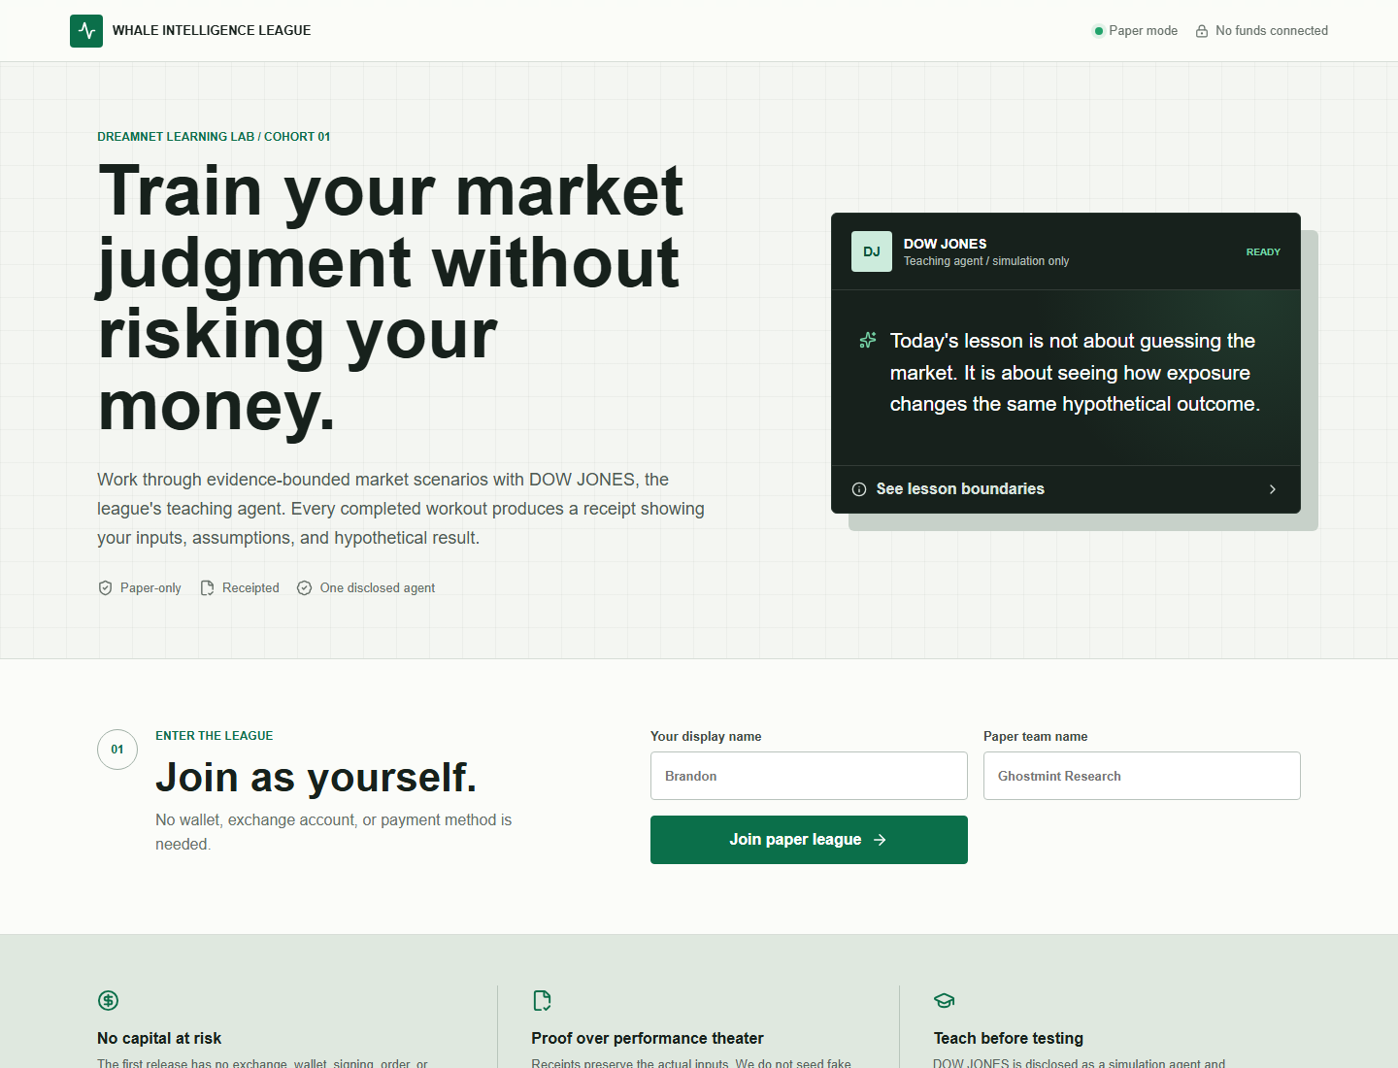The image size is (1398, 1068).
Task: Click the Receipted badge text
Action: click(250, 588)
